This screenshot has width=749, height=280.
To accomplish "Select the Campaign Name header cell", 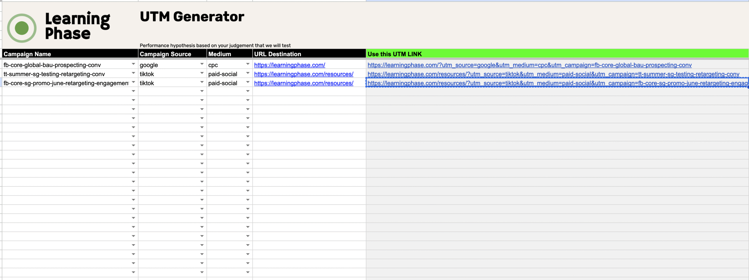I will pyautogui.click(x=70, y=54).
